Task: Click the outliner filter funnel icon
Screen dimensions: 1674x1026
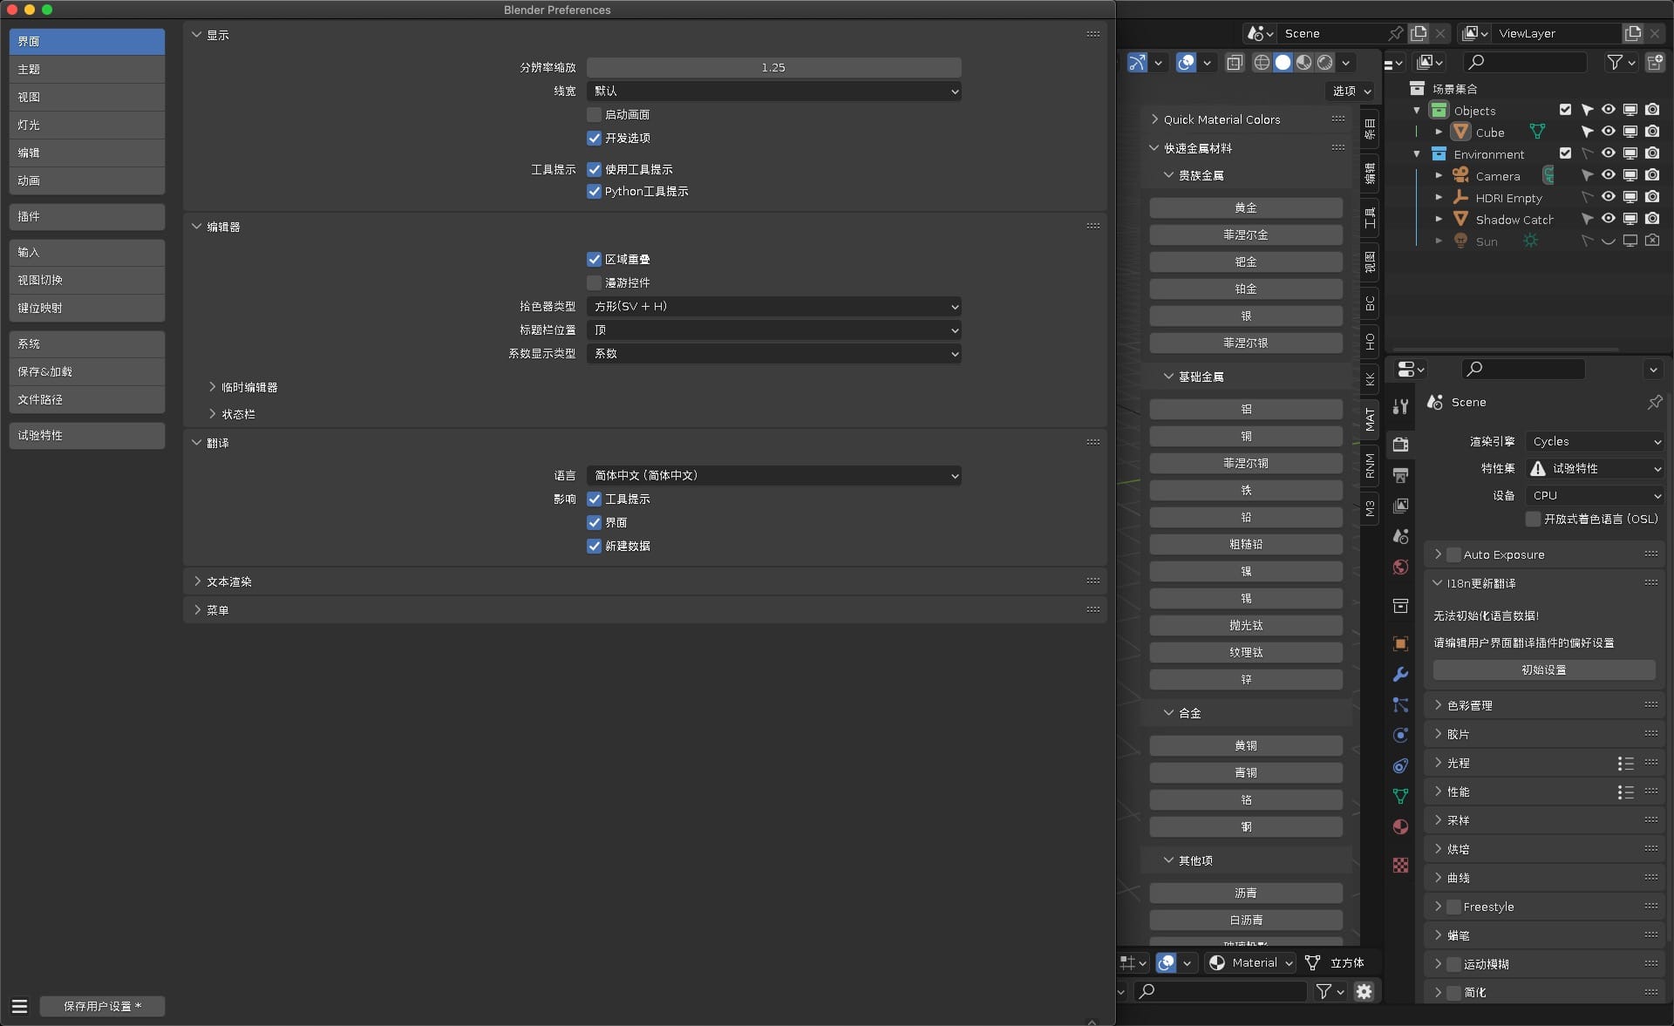Action: tap(1615, 62)
